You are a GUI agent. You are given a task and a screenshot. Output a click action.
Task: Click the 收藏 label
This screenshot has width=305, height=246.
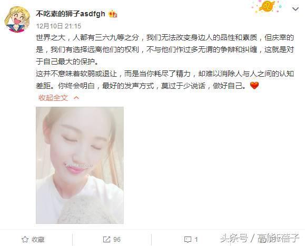[38, 240]
